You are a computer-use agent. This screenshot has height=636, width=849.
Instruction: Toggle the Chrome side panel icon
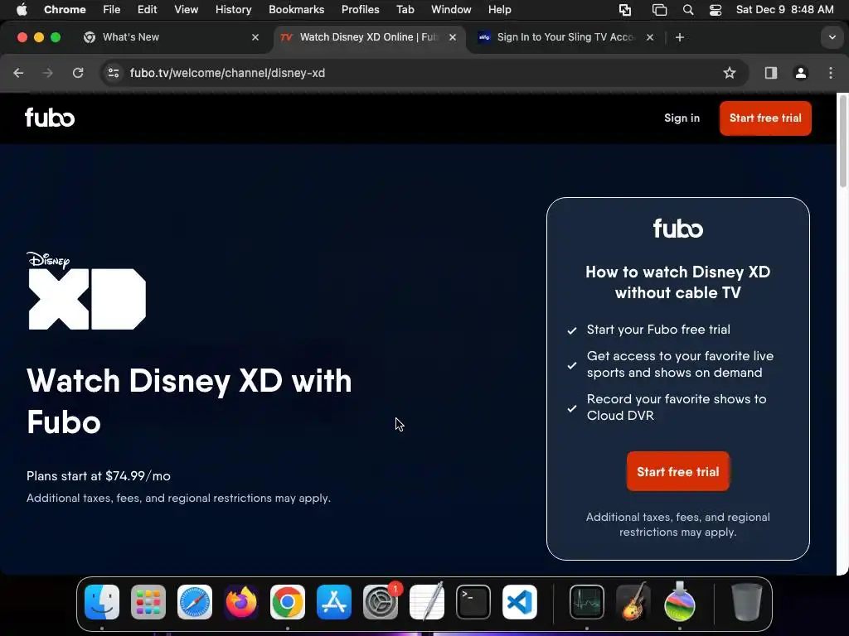pos(771,73)
